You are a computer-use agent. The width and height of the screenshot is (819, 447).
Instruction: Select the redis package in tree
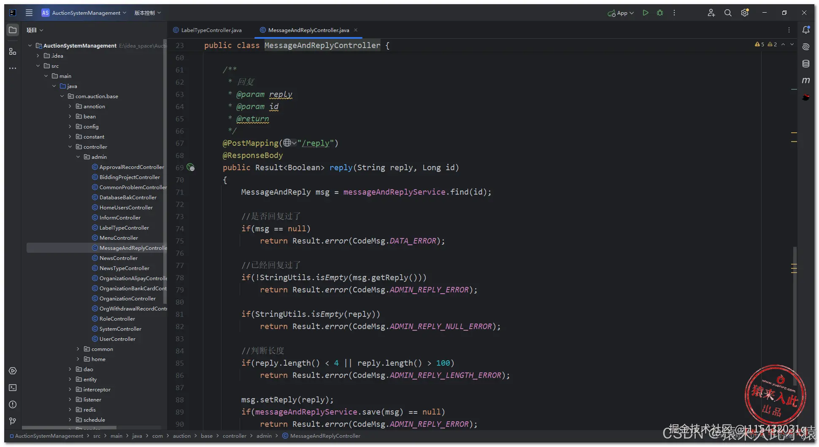[x=89, y=410]
